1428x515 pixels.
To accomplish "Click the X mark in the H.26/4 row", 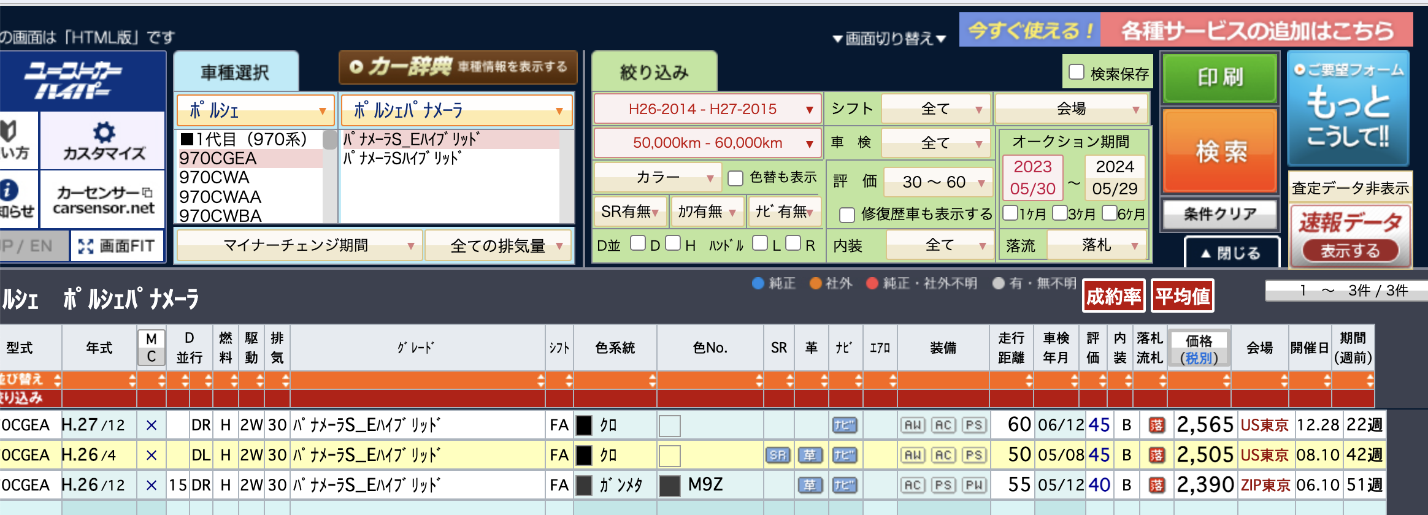I will pyautogui.click(x=152, y=455).
